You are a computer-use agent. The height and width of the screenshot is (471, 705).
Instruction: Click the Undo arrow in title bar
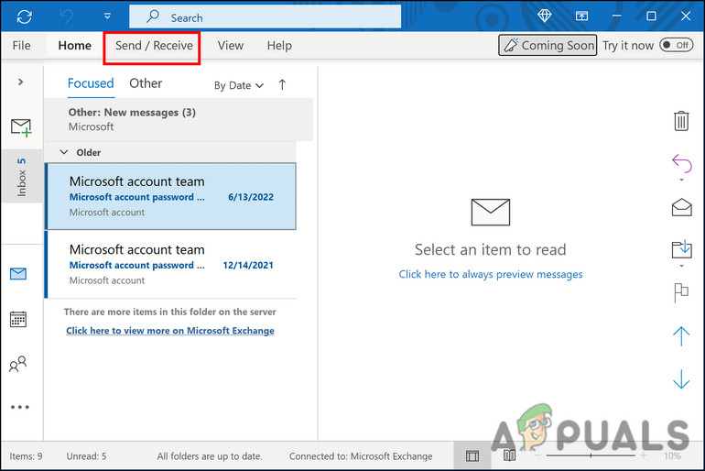[x=66, y=17]
